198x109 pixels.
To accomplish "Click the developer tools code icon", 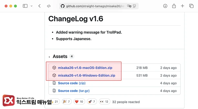I will [x=49, y=6].
